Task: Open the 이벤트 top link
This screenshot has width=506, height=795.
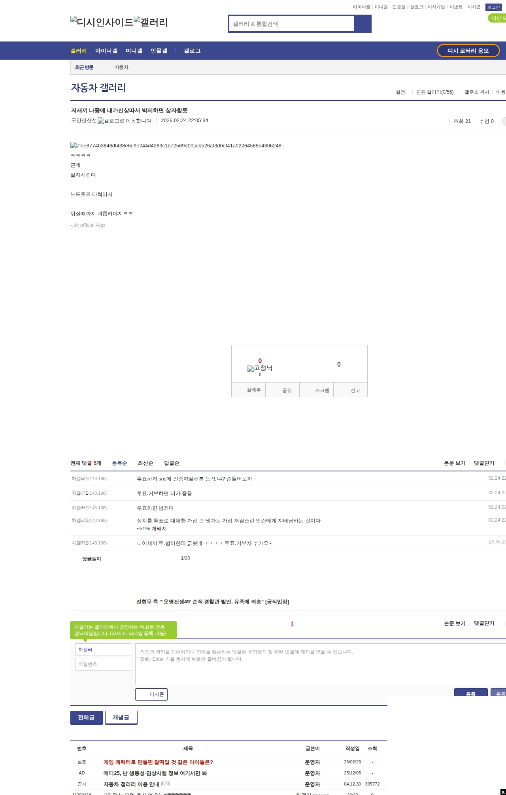Action: (456, 7)
